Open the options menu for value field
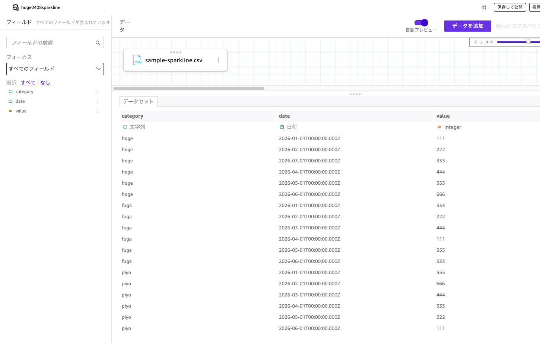Image resolution: width=540 pixels, height=343 pixels. [98, 111]
